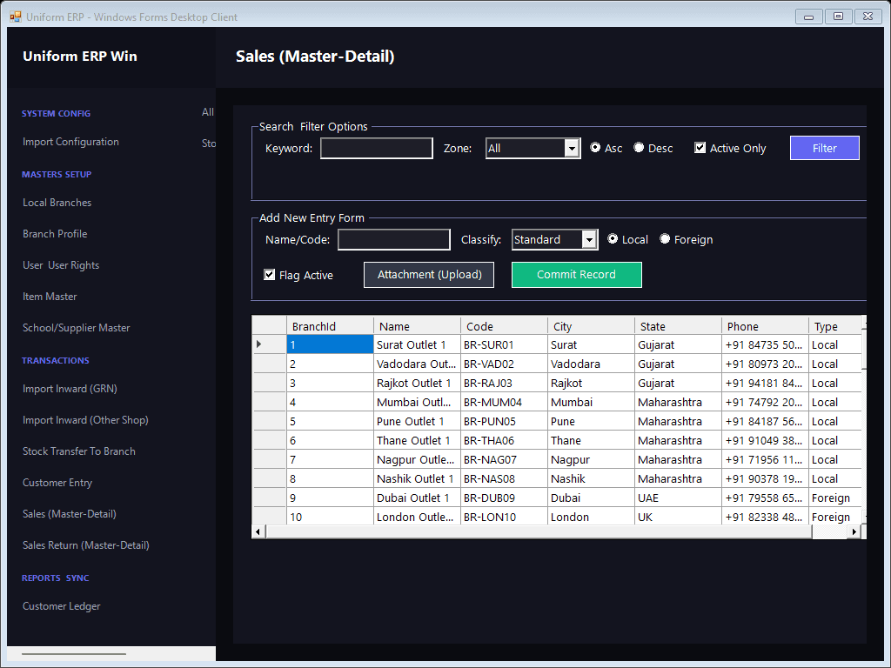The height and width of the screenshot is (668, 891).
Task: Open Import Configuration from sidebar
Action: pyautogui.click(x=70, y=142)
